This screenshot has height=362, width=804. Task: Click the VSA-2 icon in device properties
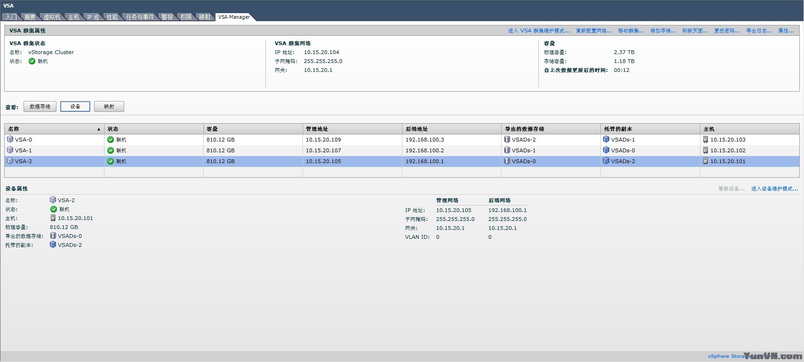(x=53, y=200)
